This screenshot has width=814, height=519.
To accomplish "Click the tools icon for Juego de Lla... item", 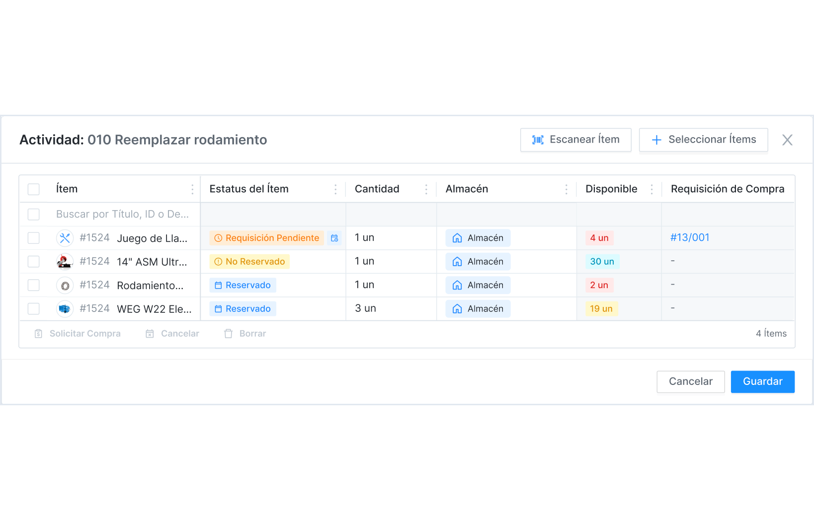I will 65,238.
